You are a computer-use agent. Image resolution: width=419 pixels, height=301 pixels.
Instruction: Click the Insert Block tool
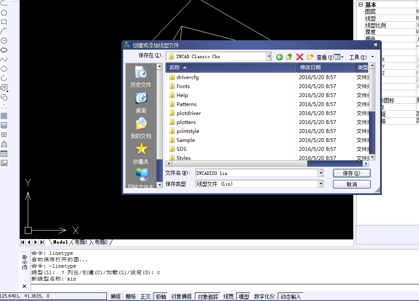pyautogui.click(x=4, y=87)
